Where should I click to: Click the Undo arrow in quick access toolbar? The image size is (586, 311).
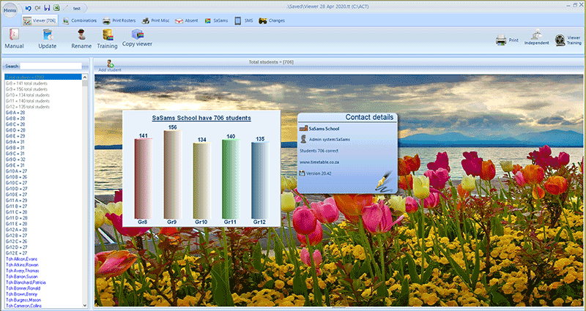[29, 8]
